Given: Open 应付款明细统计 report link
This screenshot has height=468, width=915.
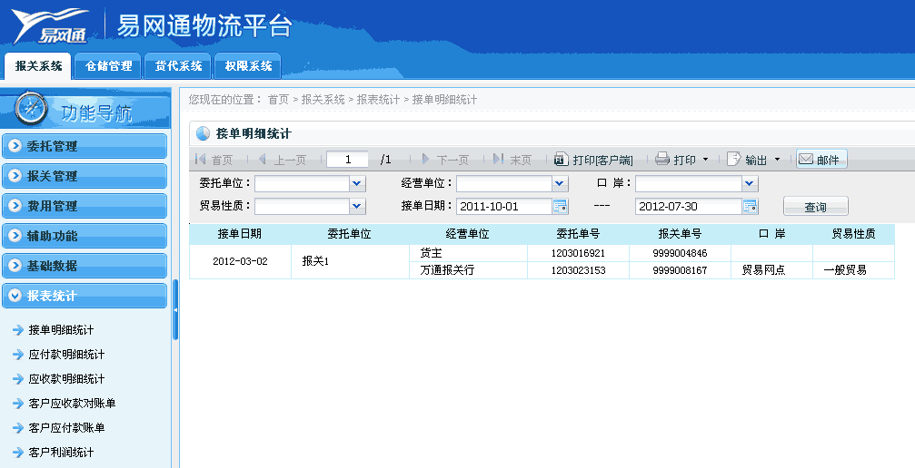Looking at the screenshot, I should point(66,355).
